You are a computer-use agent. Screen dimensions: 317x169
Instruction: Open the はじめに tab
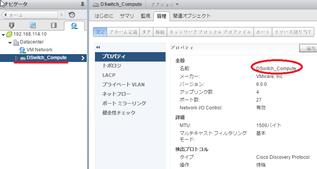104,16
